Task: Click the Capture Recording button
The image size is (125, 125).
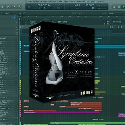Action: [20, 7]
